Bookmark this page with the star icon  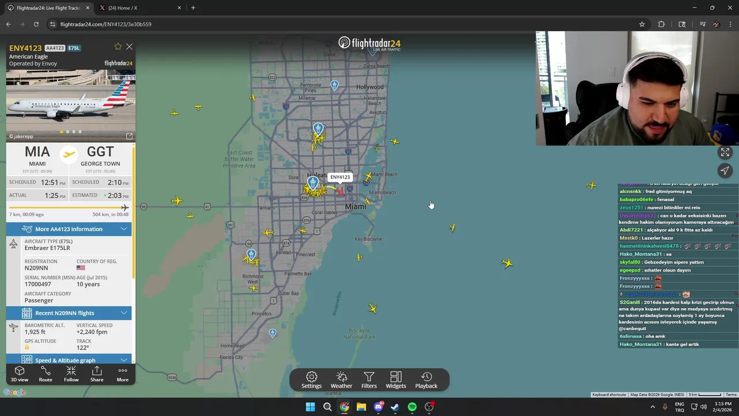641,24
